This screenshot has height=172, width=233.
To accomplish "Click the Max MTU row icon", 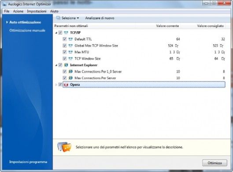I will pos(70,52).
